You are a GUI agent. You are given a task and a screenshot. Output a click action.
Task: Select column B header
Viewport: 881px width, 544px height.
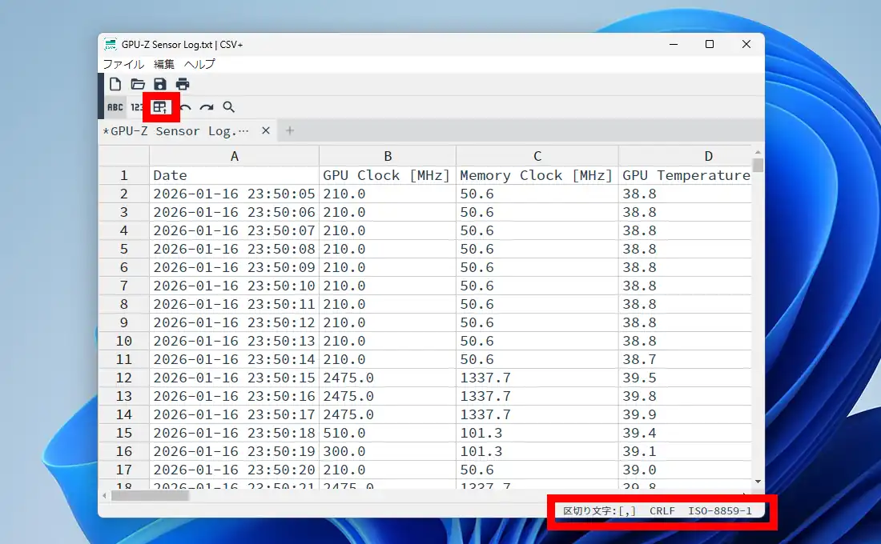388,156
